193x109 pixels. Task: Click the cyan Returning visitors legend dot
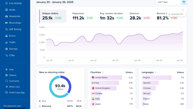pos(40,106)
